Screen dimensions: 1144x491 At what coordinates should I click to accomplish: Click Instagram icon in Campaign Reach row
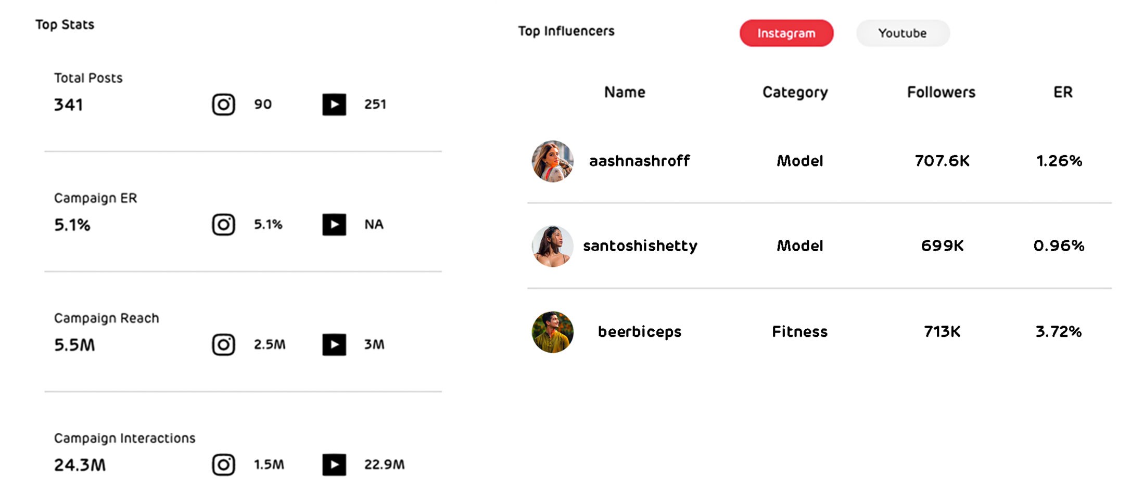click(x=223, y=345)
